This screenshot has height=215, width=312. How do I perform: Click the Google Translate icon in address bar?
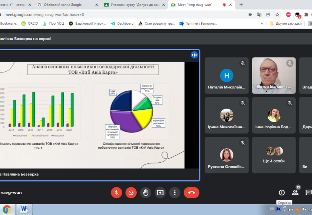259,15
